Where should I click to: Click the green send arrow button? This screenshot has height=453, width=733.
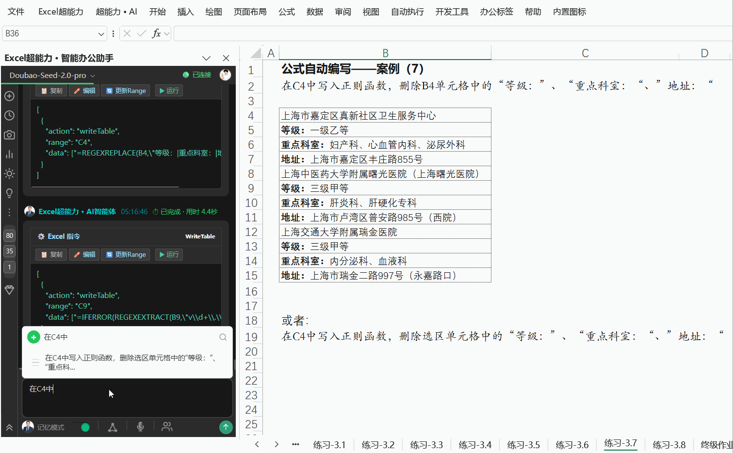click(226, 427)
